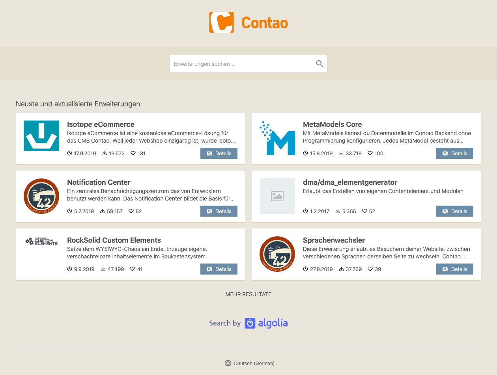Click the heart icon on Sprachenwechsler
Image resolution: width=497 pixels, height=375 pixels.
(x=370, y=269)
